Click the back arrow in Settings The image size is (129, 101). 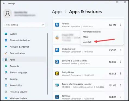tap(4, 3)
